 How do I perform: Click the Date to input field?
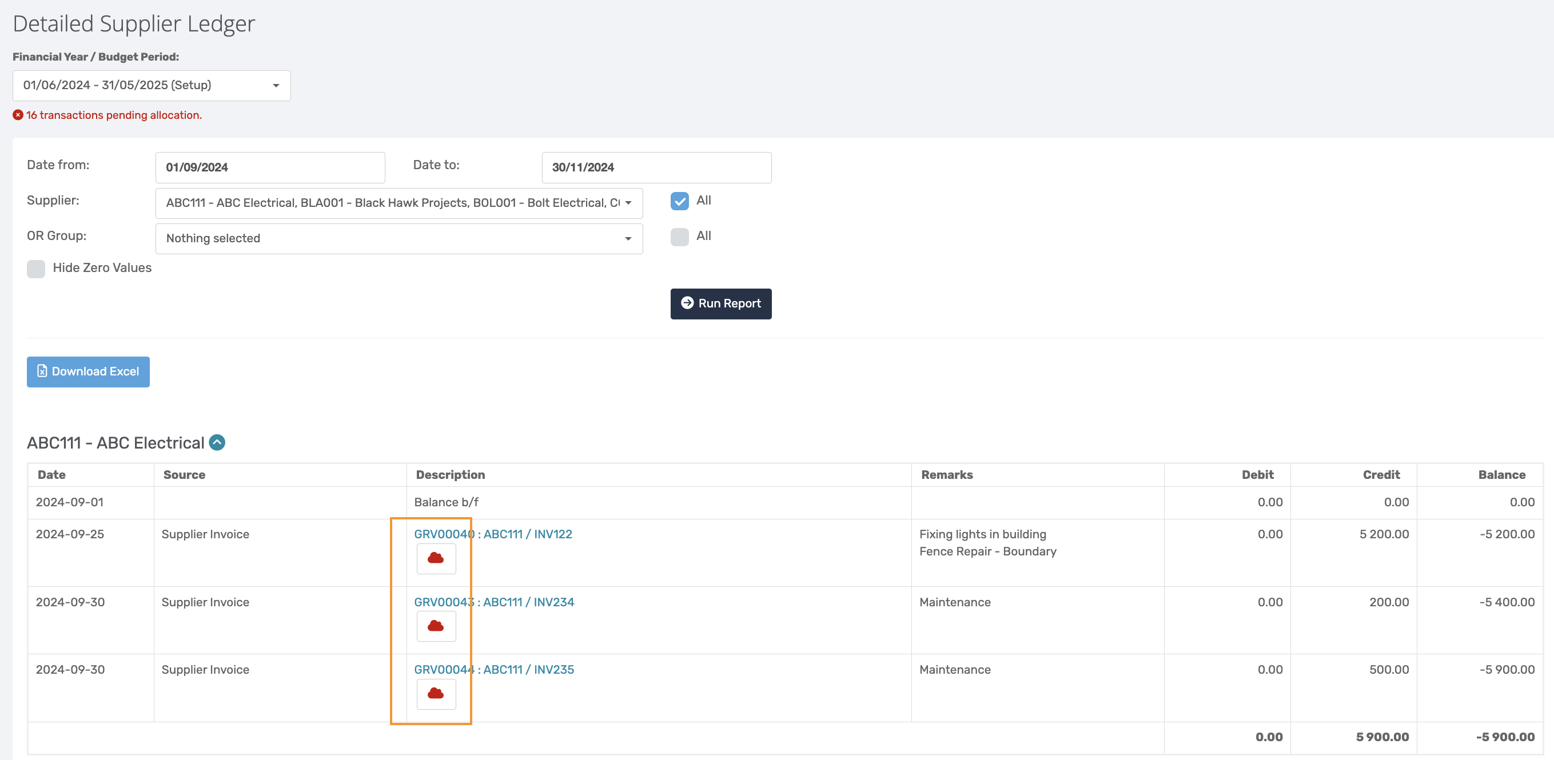click(656, 167)
